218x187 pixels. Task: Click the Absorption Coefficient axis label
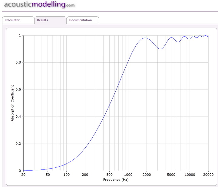[12, 103]
